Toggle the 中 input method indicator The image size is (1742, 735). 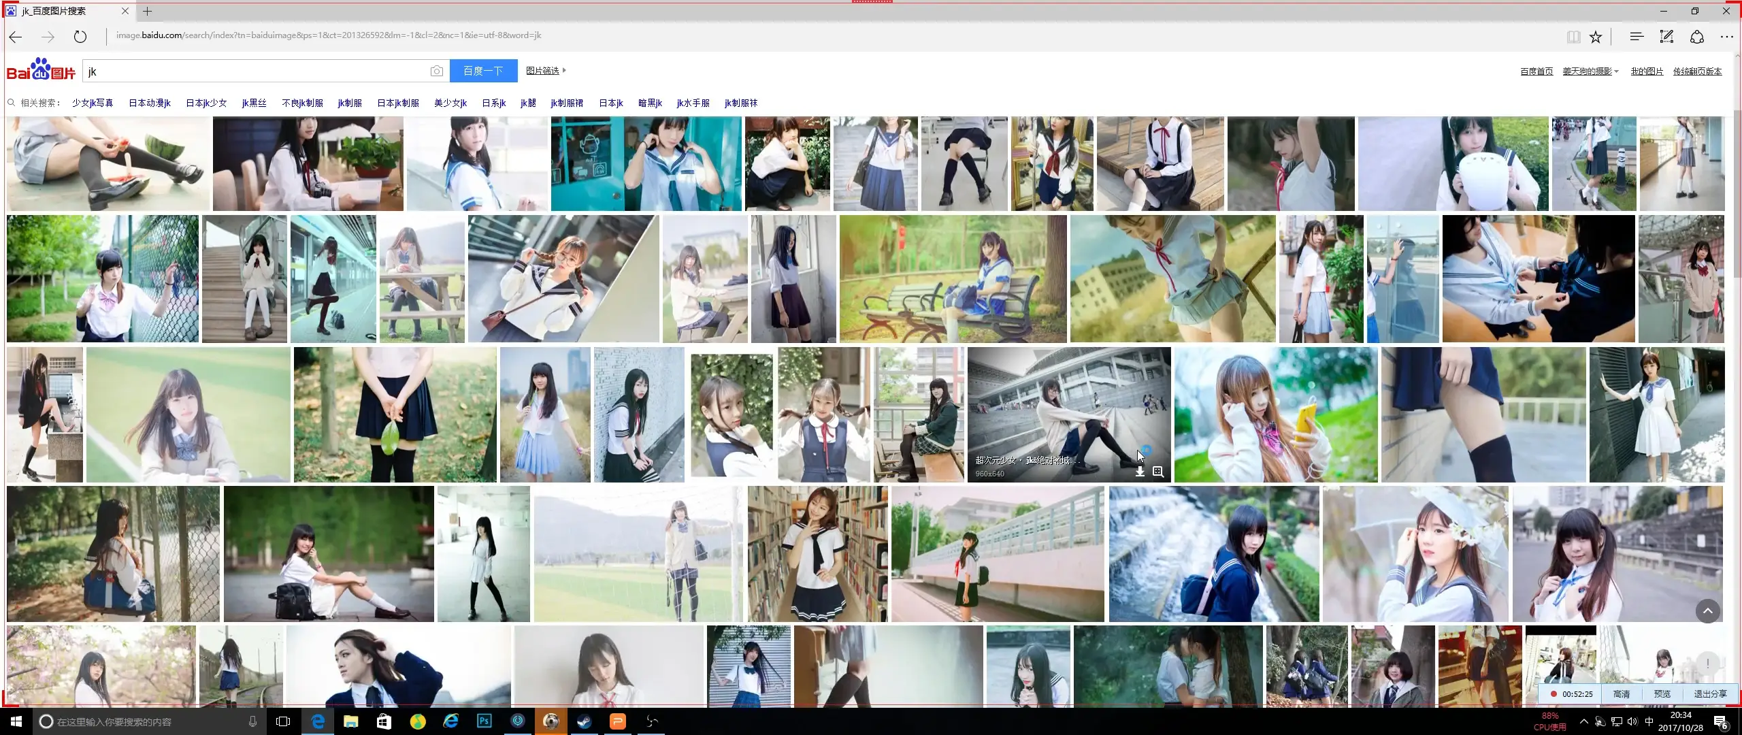pos(1649,721)
